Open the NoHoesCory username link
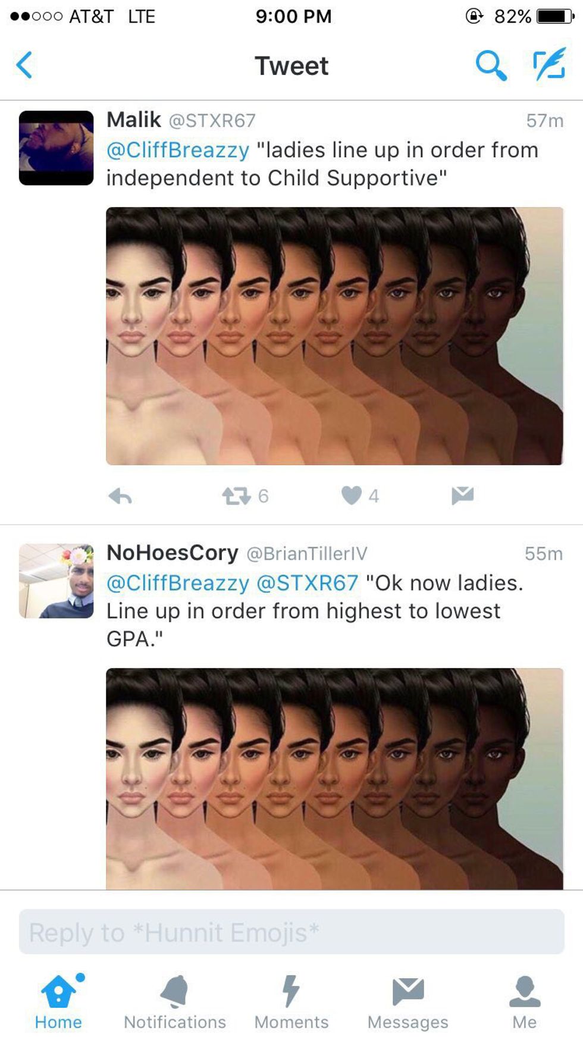583x1037 pixels. [173, 553]
